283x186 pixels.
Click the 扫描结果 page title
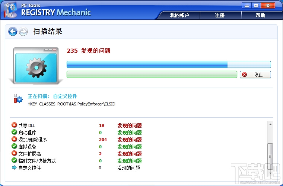point(48,32)
